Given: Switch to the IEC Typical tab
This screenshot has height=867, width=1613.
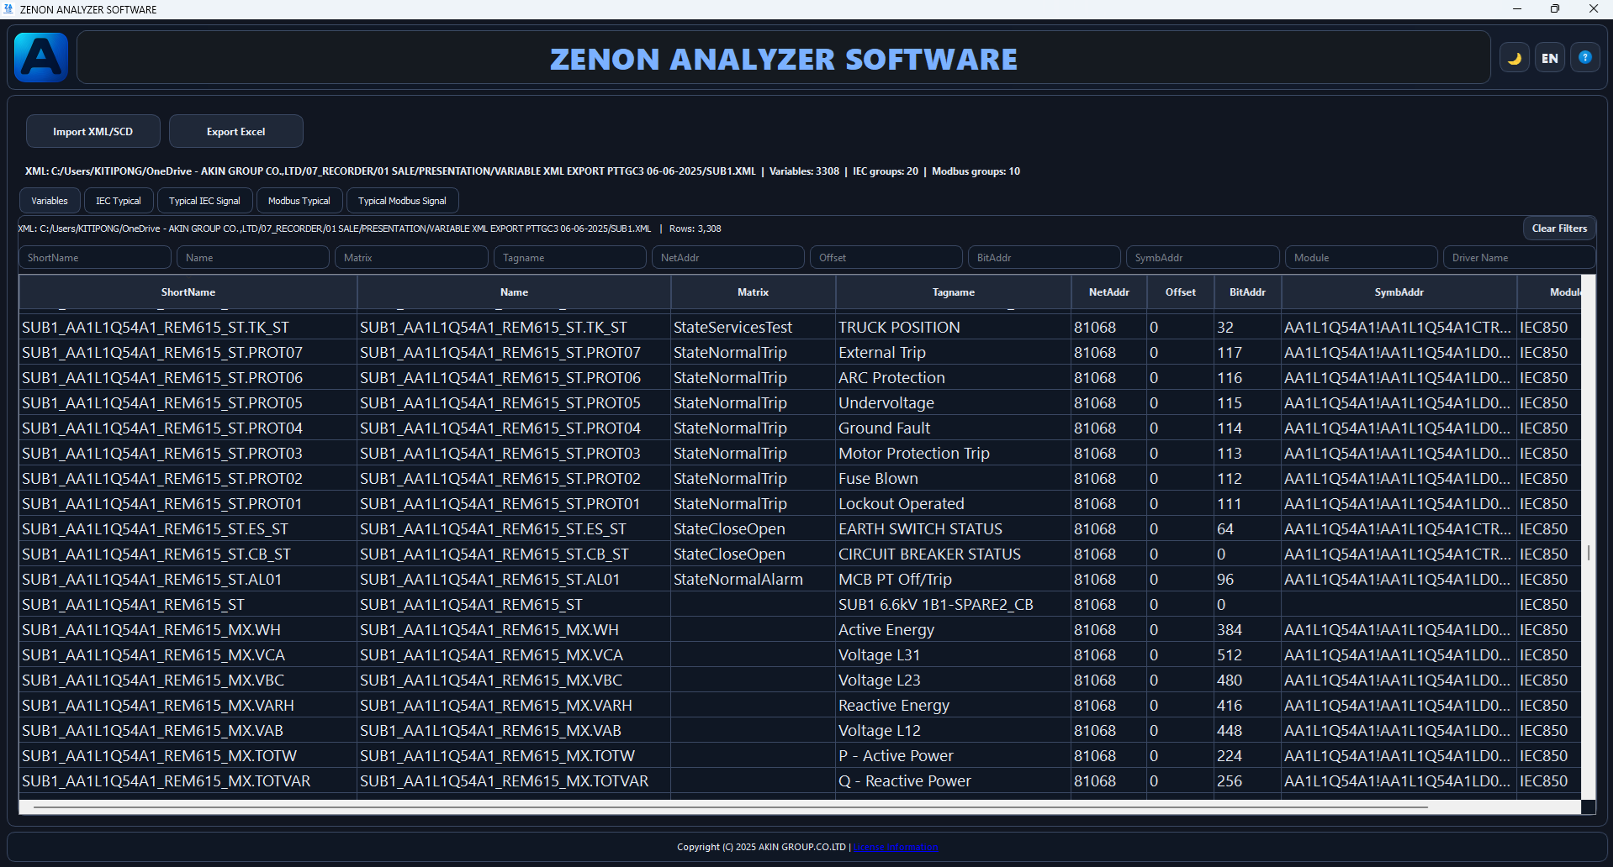Looking at the screenshot, I should (119, 201).
